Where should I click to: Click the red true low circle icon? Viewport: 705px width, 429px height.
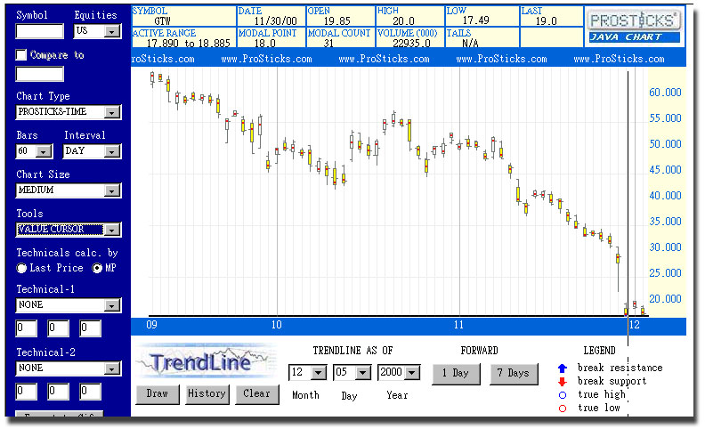coord(562,408)
